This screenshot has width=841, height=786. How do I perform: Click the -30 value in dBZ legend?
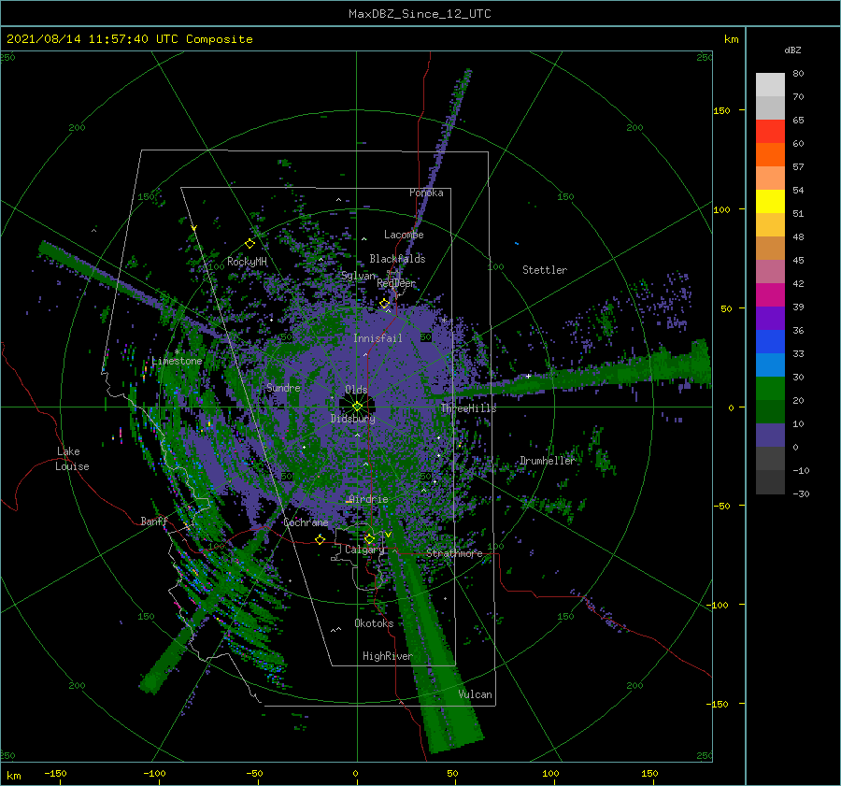[x=801, y=493]
